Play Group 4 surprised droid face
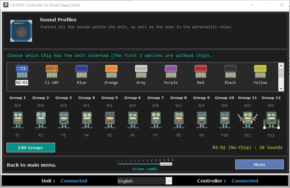This screenshot has height=188, width=290. click(87, 120)
